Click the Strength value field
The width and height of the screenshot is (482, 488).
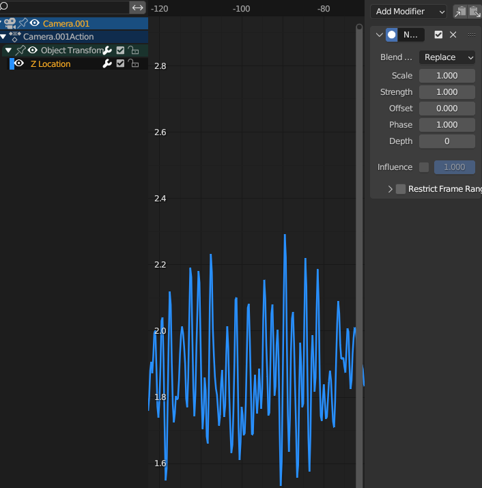tap(447, 92)
